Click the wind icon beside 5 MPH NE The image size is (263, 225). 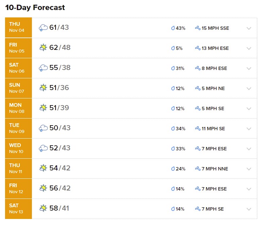198,88
